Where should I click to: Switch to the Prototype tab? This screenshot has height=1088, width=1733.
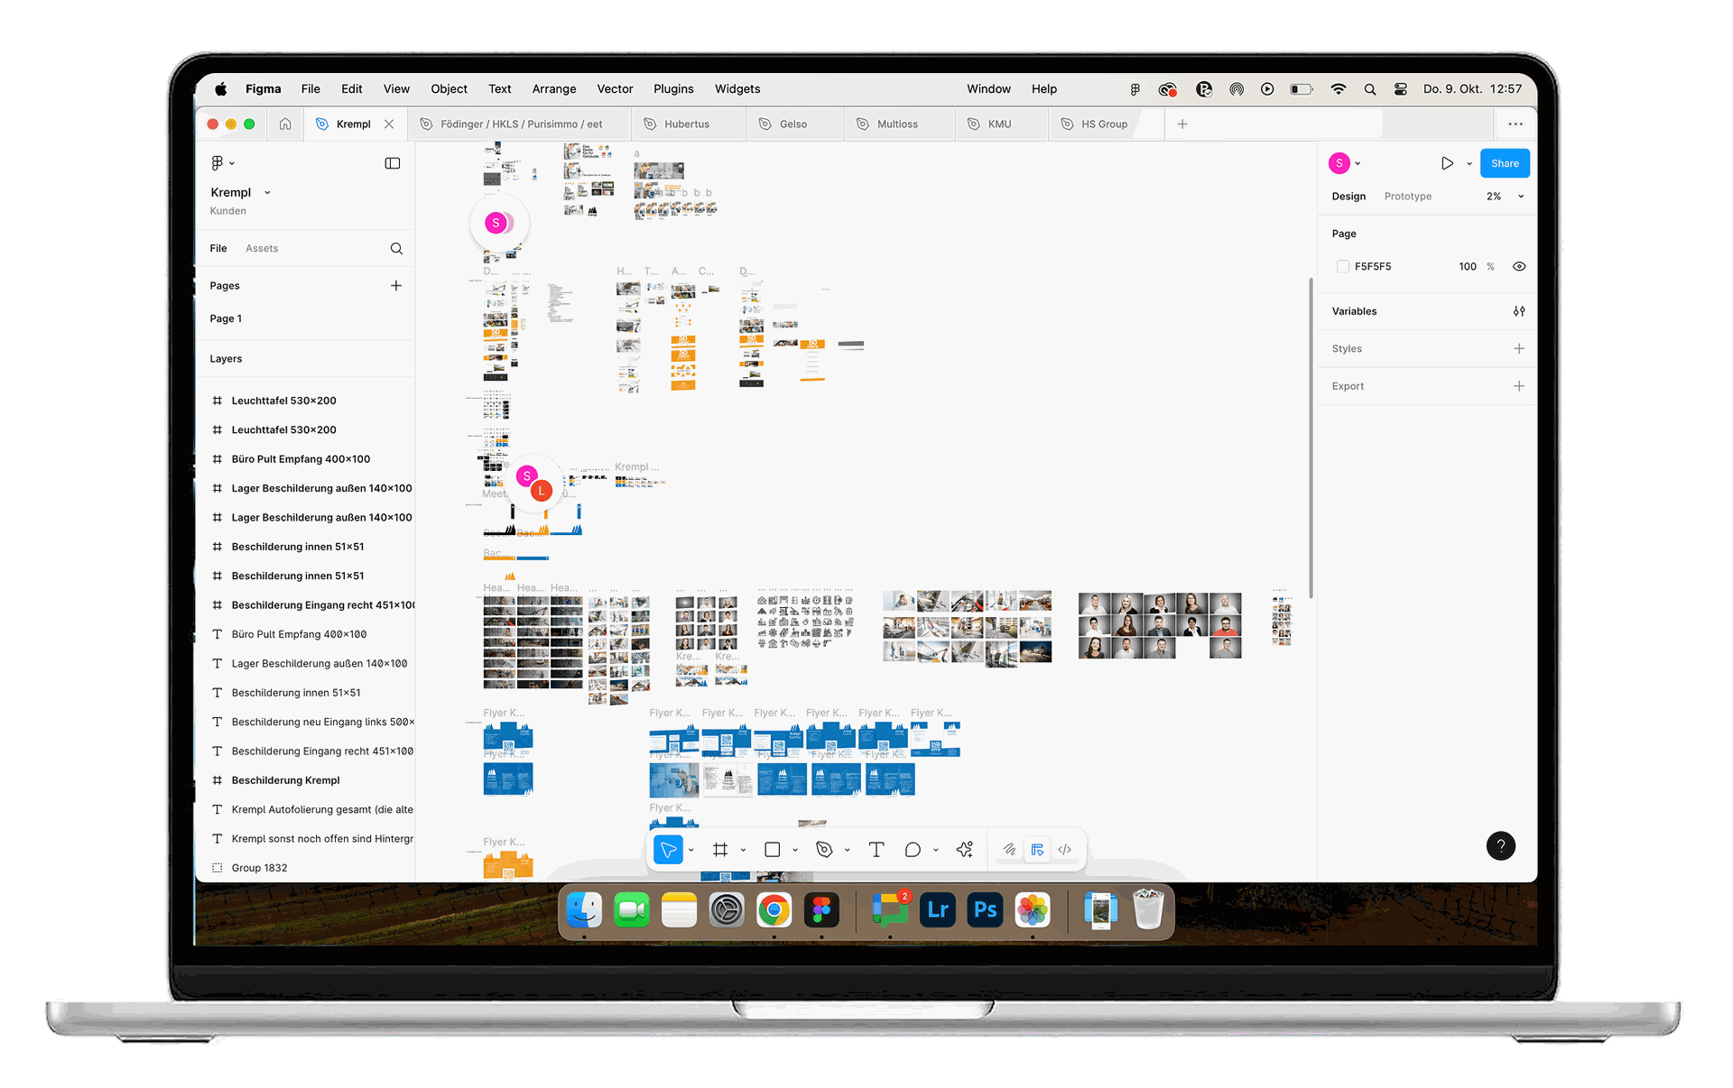coord(1407,197)
